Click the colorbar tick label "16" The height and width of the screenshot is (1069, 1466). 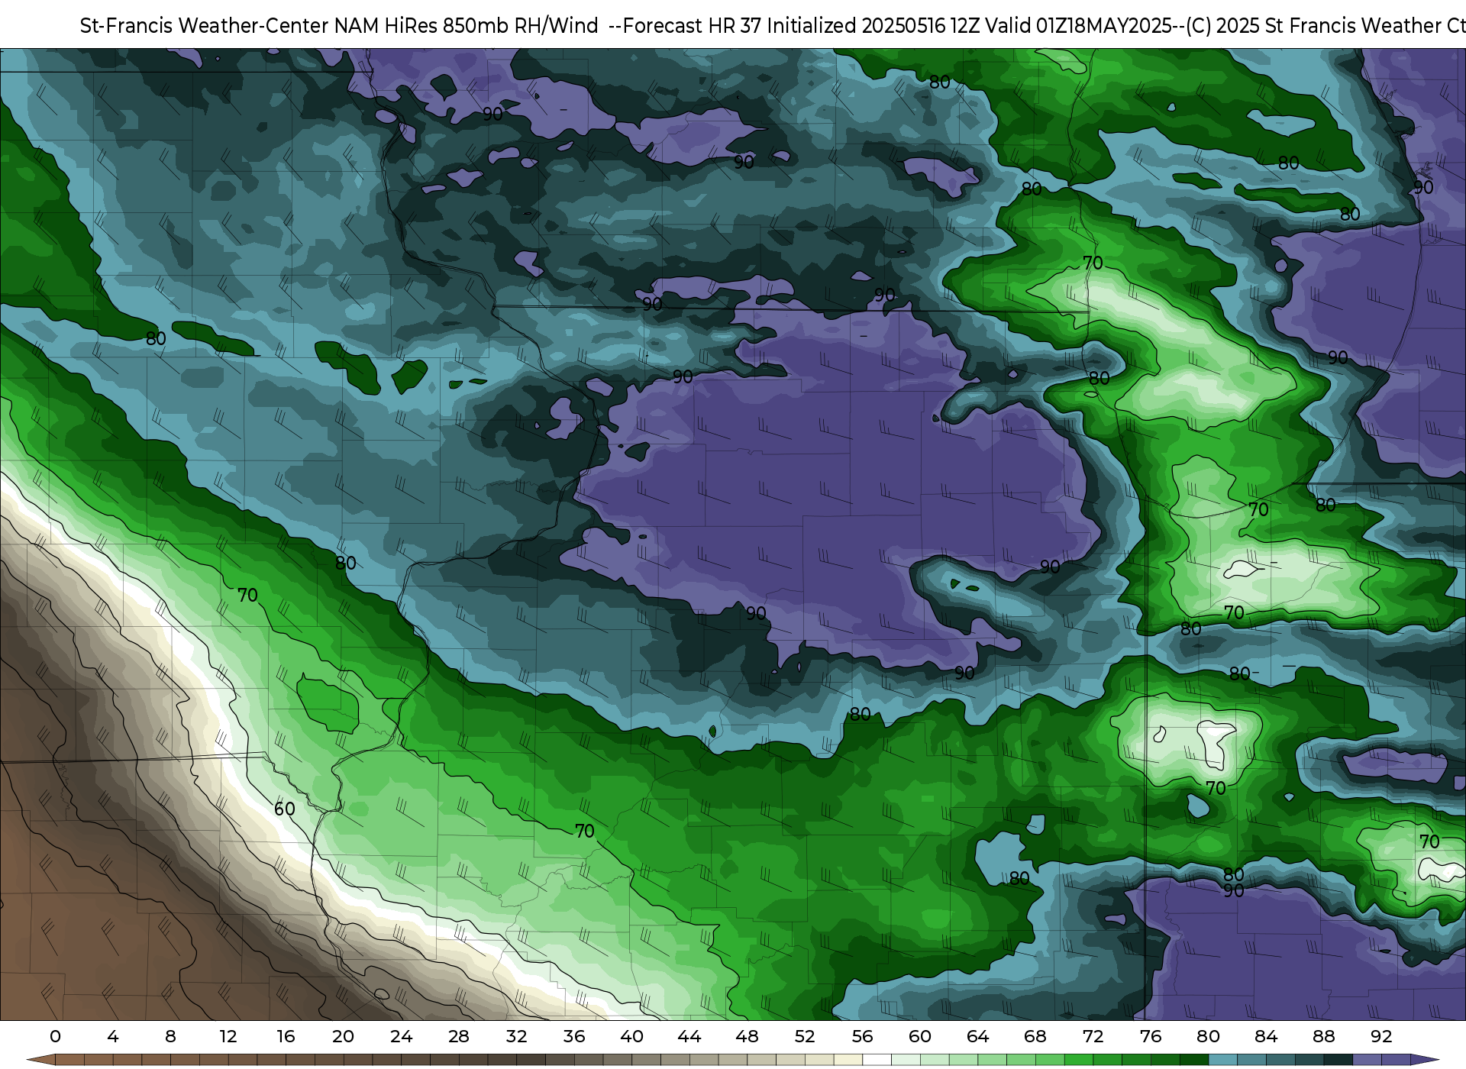[x=286, y=1036]
